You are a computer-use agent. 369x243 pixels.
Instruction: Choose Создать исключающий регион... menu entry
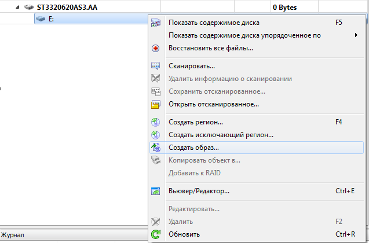click(x=221, y=135)
